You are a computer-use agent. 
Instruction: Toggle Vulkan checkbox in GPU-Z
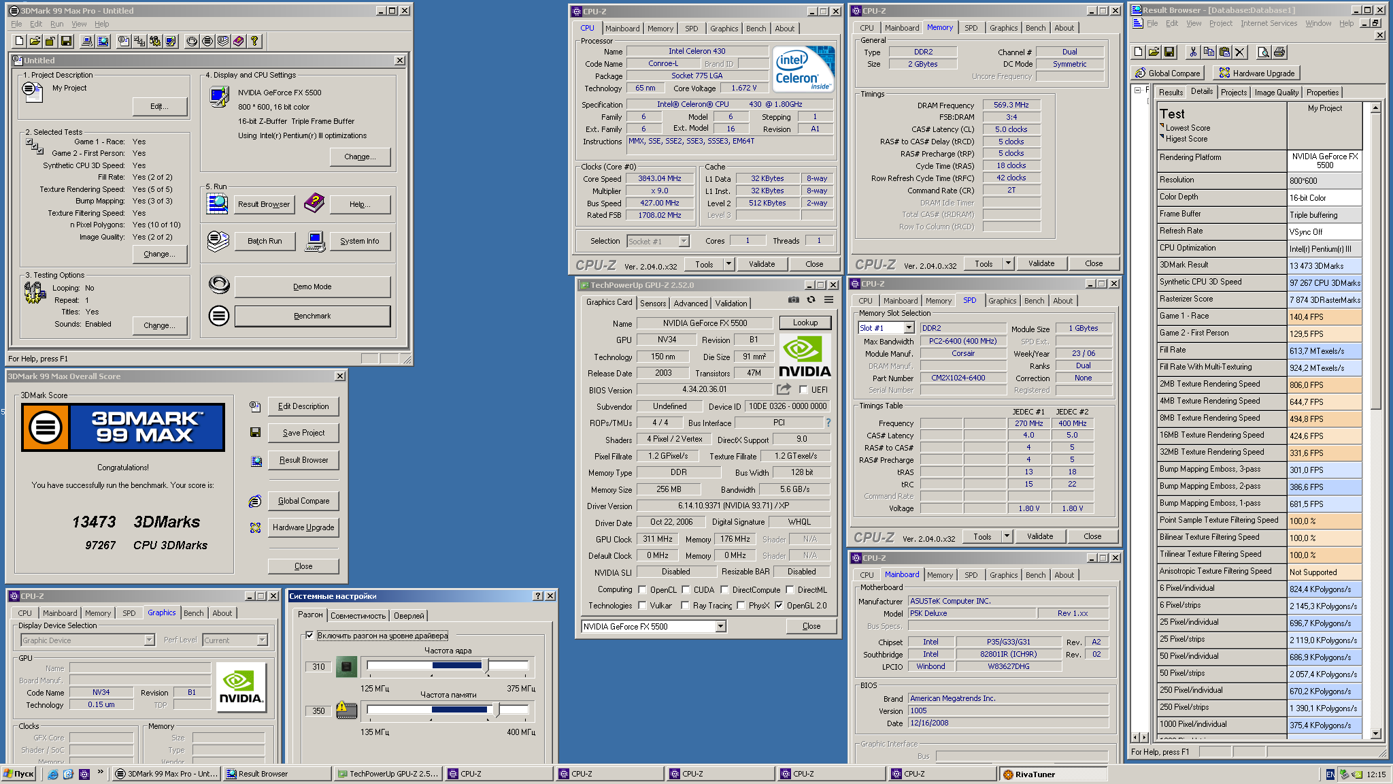click(x=642, y=605)
